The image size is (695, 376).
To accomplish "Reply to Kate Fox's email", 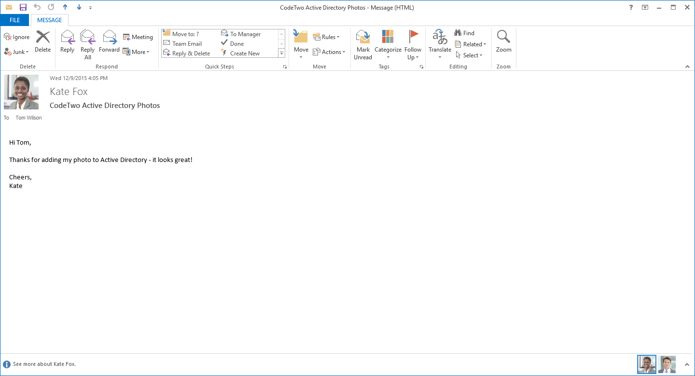I will 68,41.
